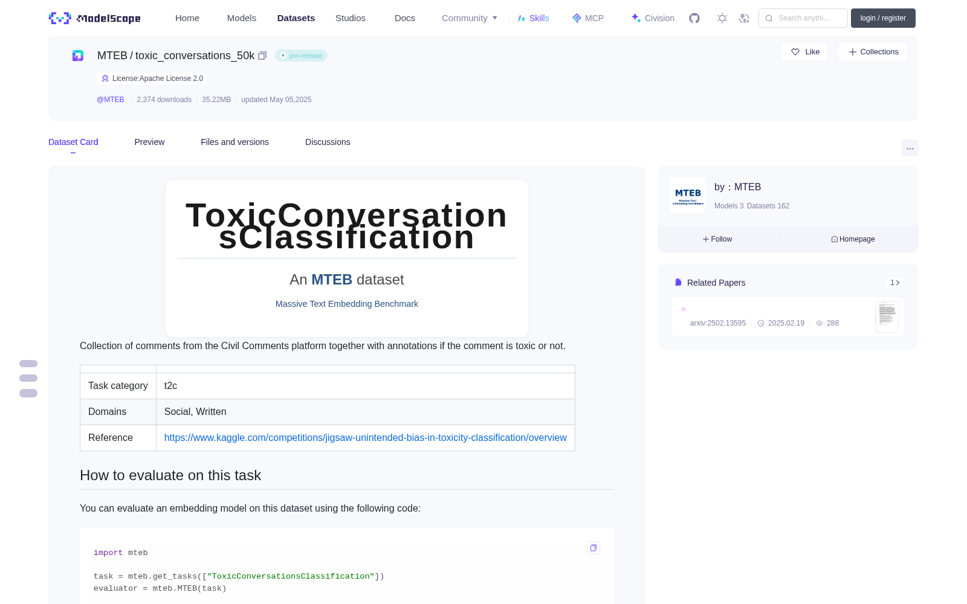This screenshot has width=967, height=604.
Task: Open the three-dot more options menu
Action: (910, 148)
